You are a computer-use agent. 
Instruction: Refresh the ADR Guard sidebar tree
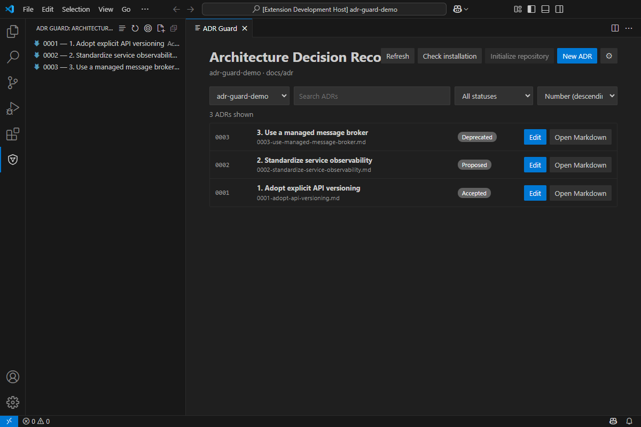tap(135, 28)
